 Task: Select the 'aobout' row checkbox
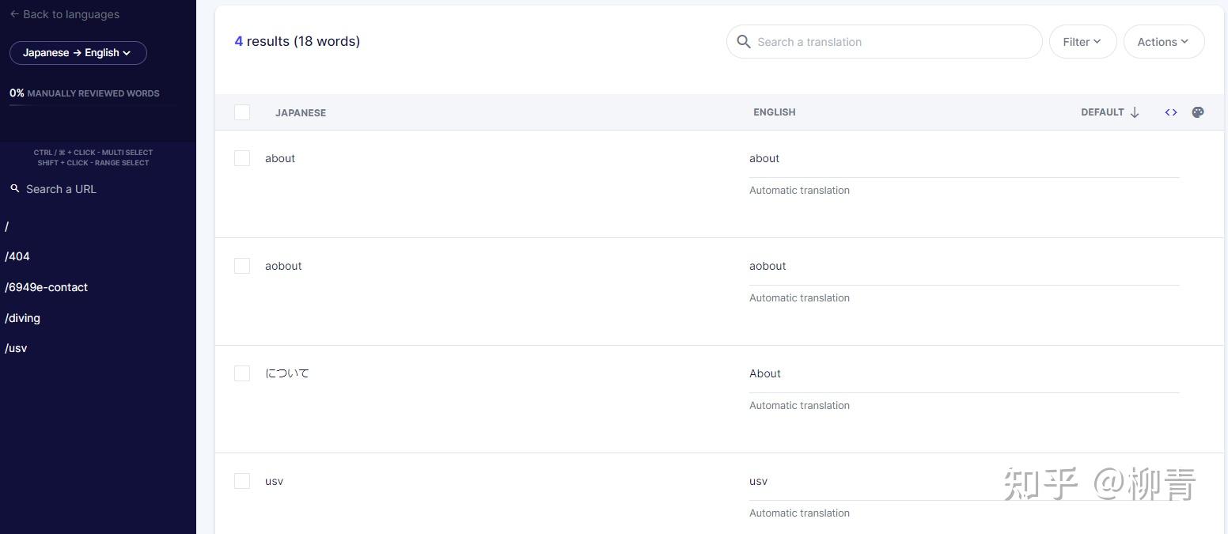pos(242,266)
